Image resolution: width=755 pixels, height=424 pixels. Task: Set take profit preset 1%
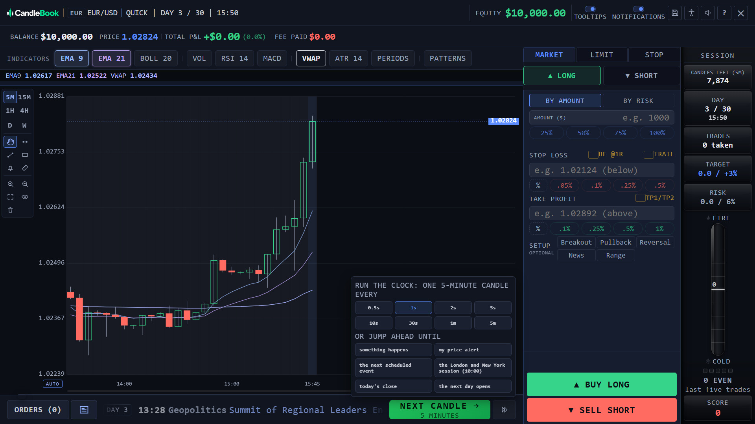[x=659, y=228]
